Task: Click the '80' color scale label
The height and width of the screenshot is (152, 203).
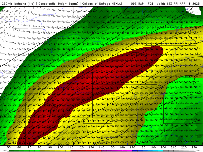Action: tap(40, 147)
